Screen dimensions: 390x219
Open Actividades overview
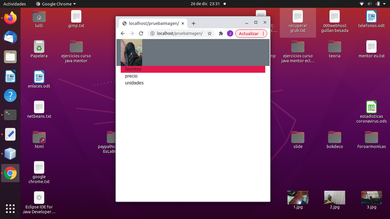point(15,4)
